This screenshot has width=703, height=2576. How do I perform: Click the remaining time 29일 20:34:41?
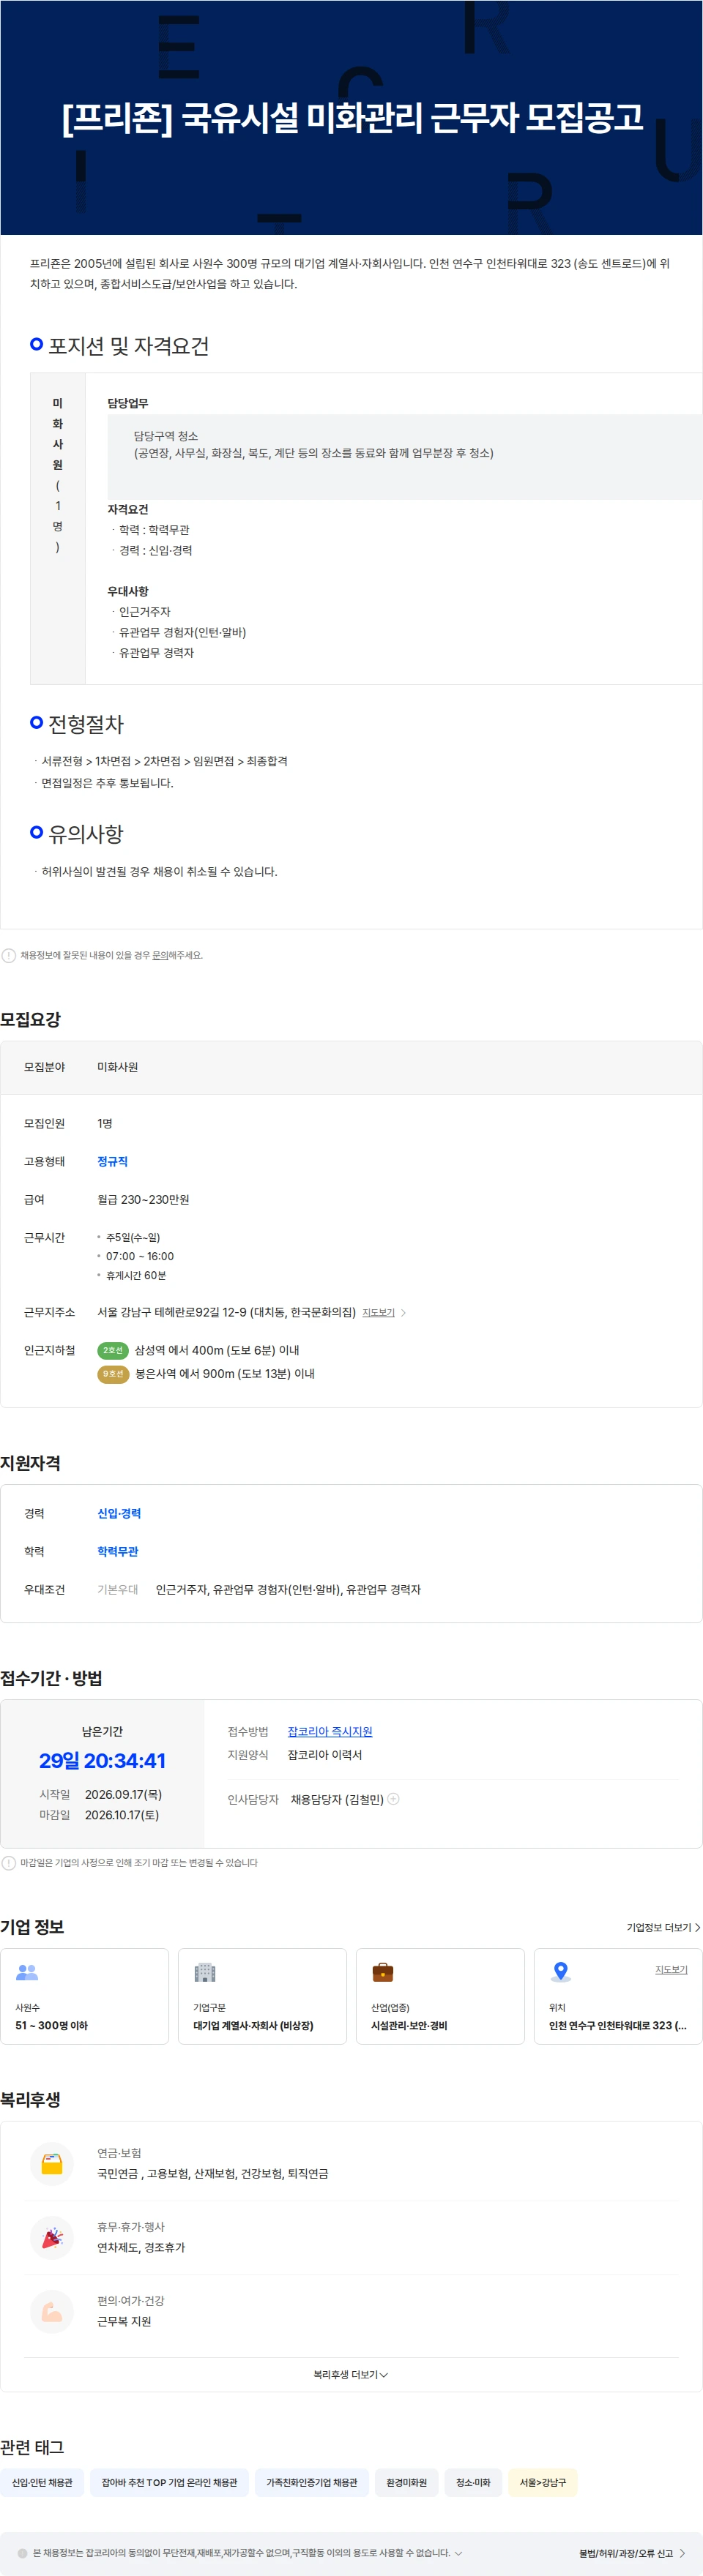(x=102, y=1760)
